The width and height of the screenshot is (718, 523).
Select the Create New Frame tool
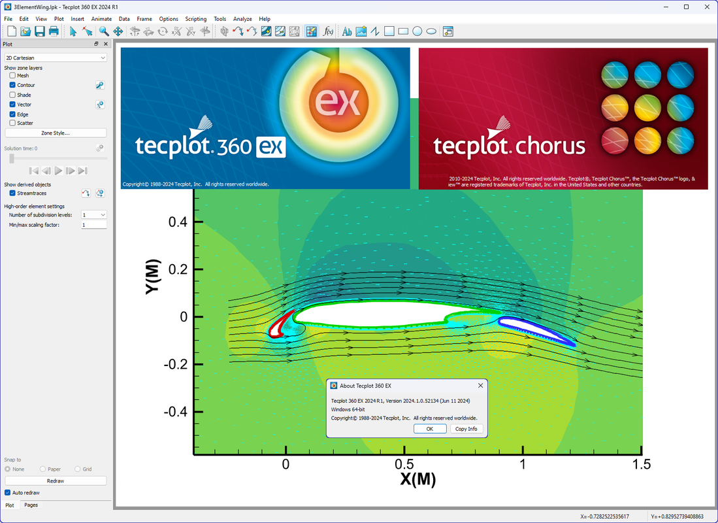pos(448,31)
